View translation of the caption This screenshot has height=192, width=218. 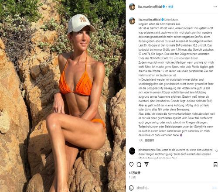(x=150, y=141)
